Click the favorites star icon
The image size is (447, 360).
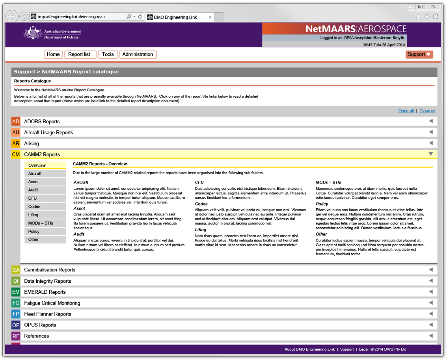pos(427,17)
